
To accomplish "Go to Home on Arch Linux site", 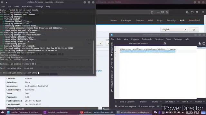I will tap(114, 20).
